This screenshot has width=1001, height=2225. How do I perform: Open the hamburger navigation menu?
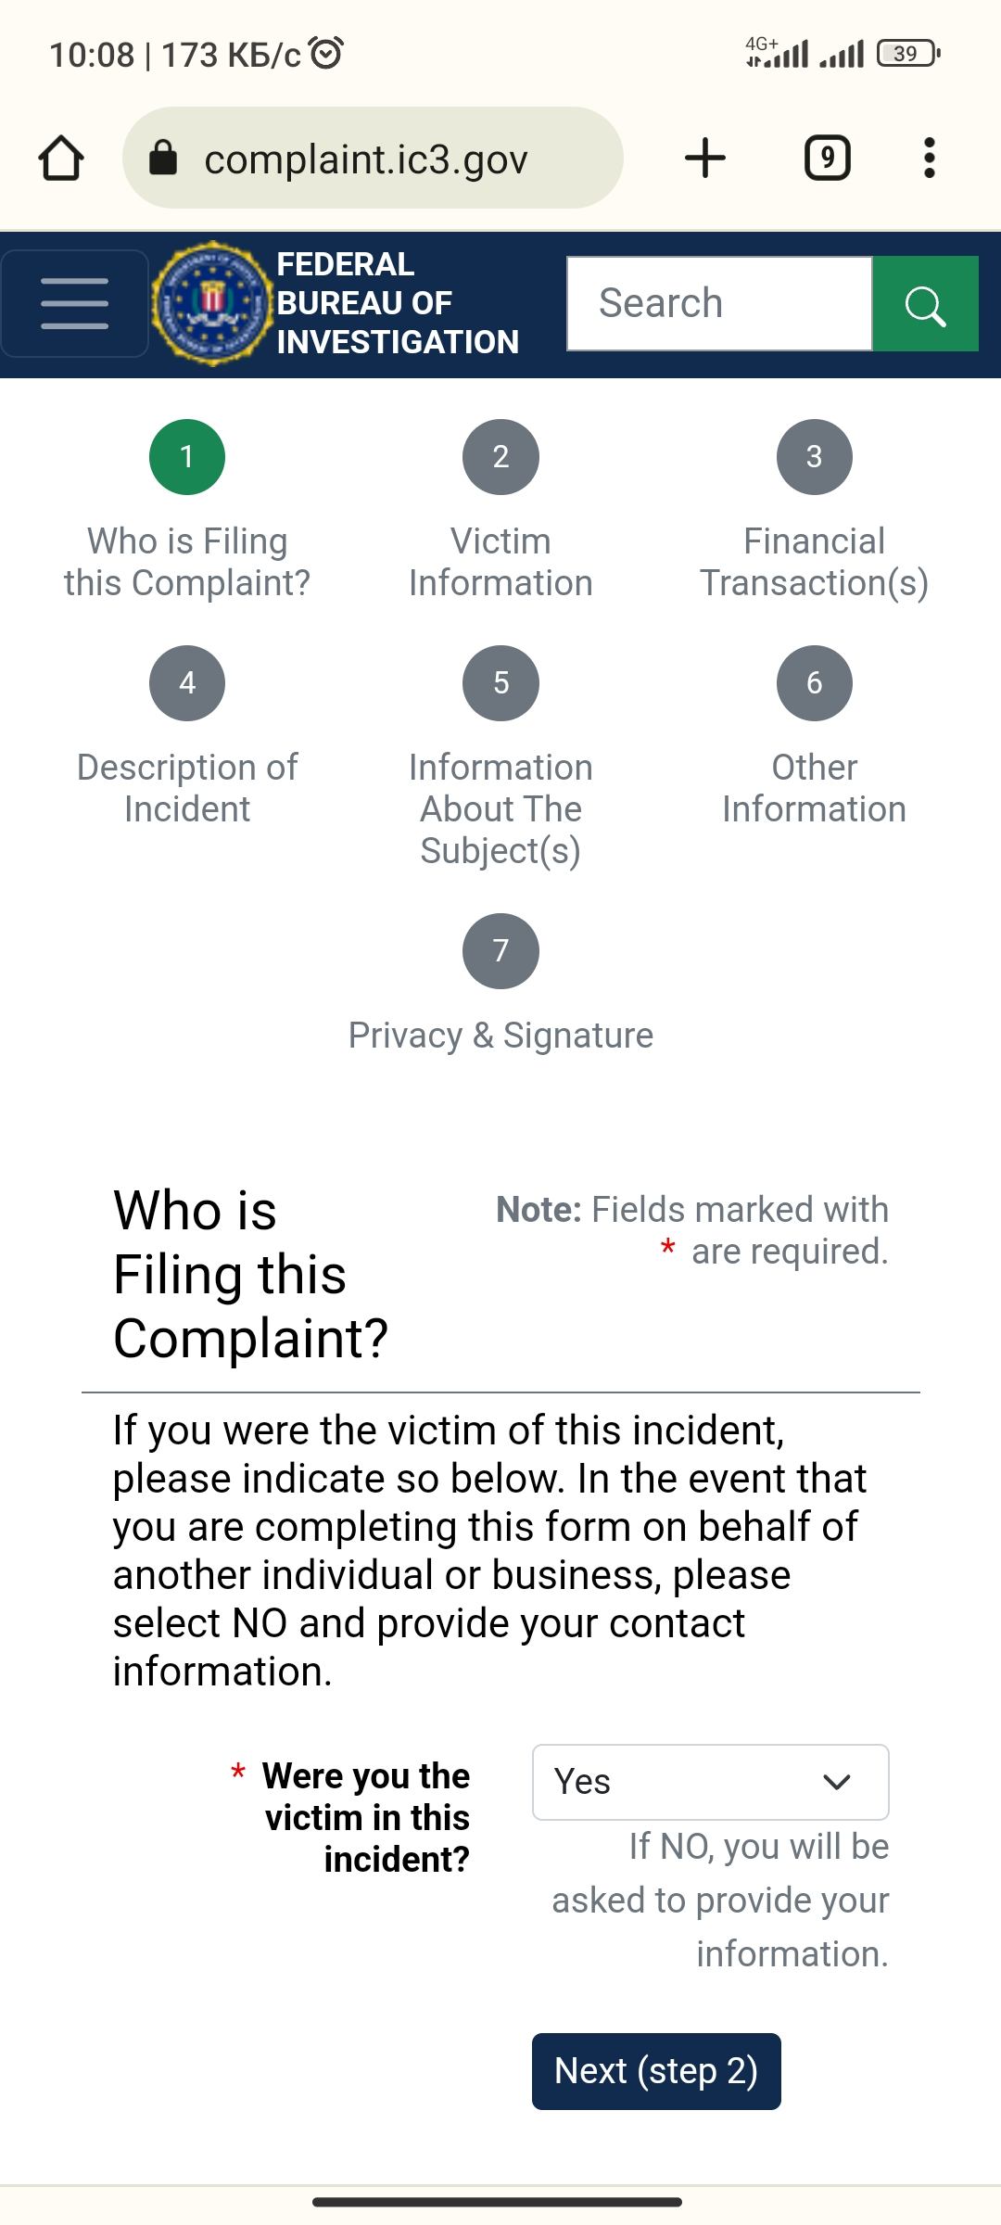[x=74, y=303]
